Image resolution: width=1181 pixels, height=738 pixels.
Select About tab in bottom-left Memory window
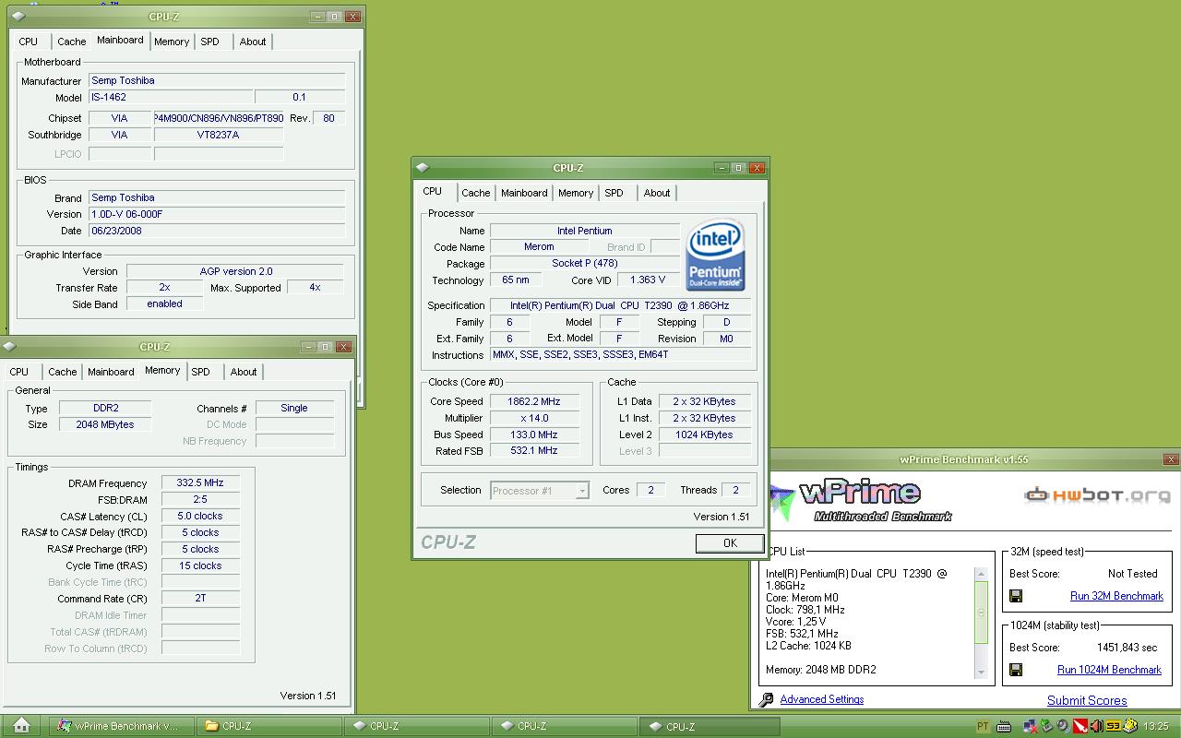click(244, 372)
